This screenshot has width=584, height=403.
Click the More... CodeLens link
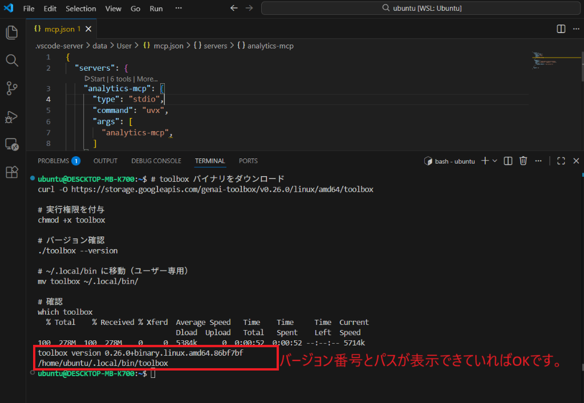click(147, 79)
